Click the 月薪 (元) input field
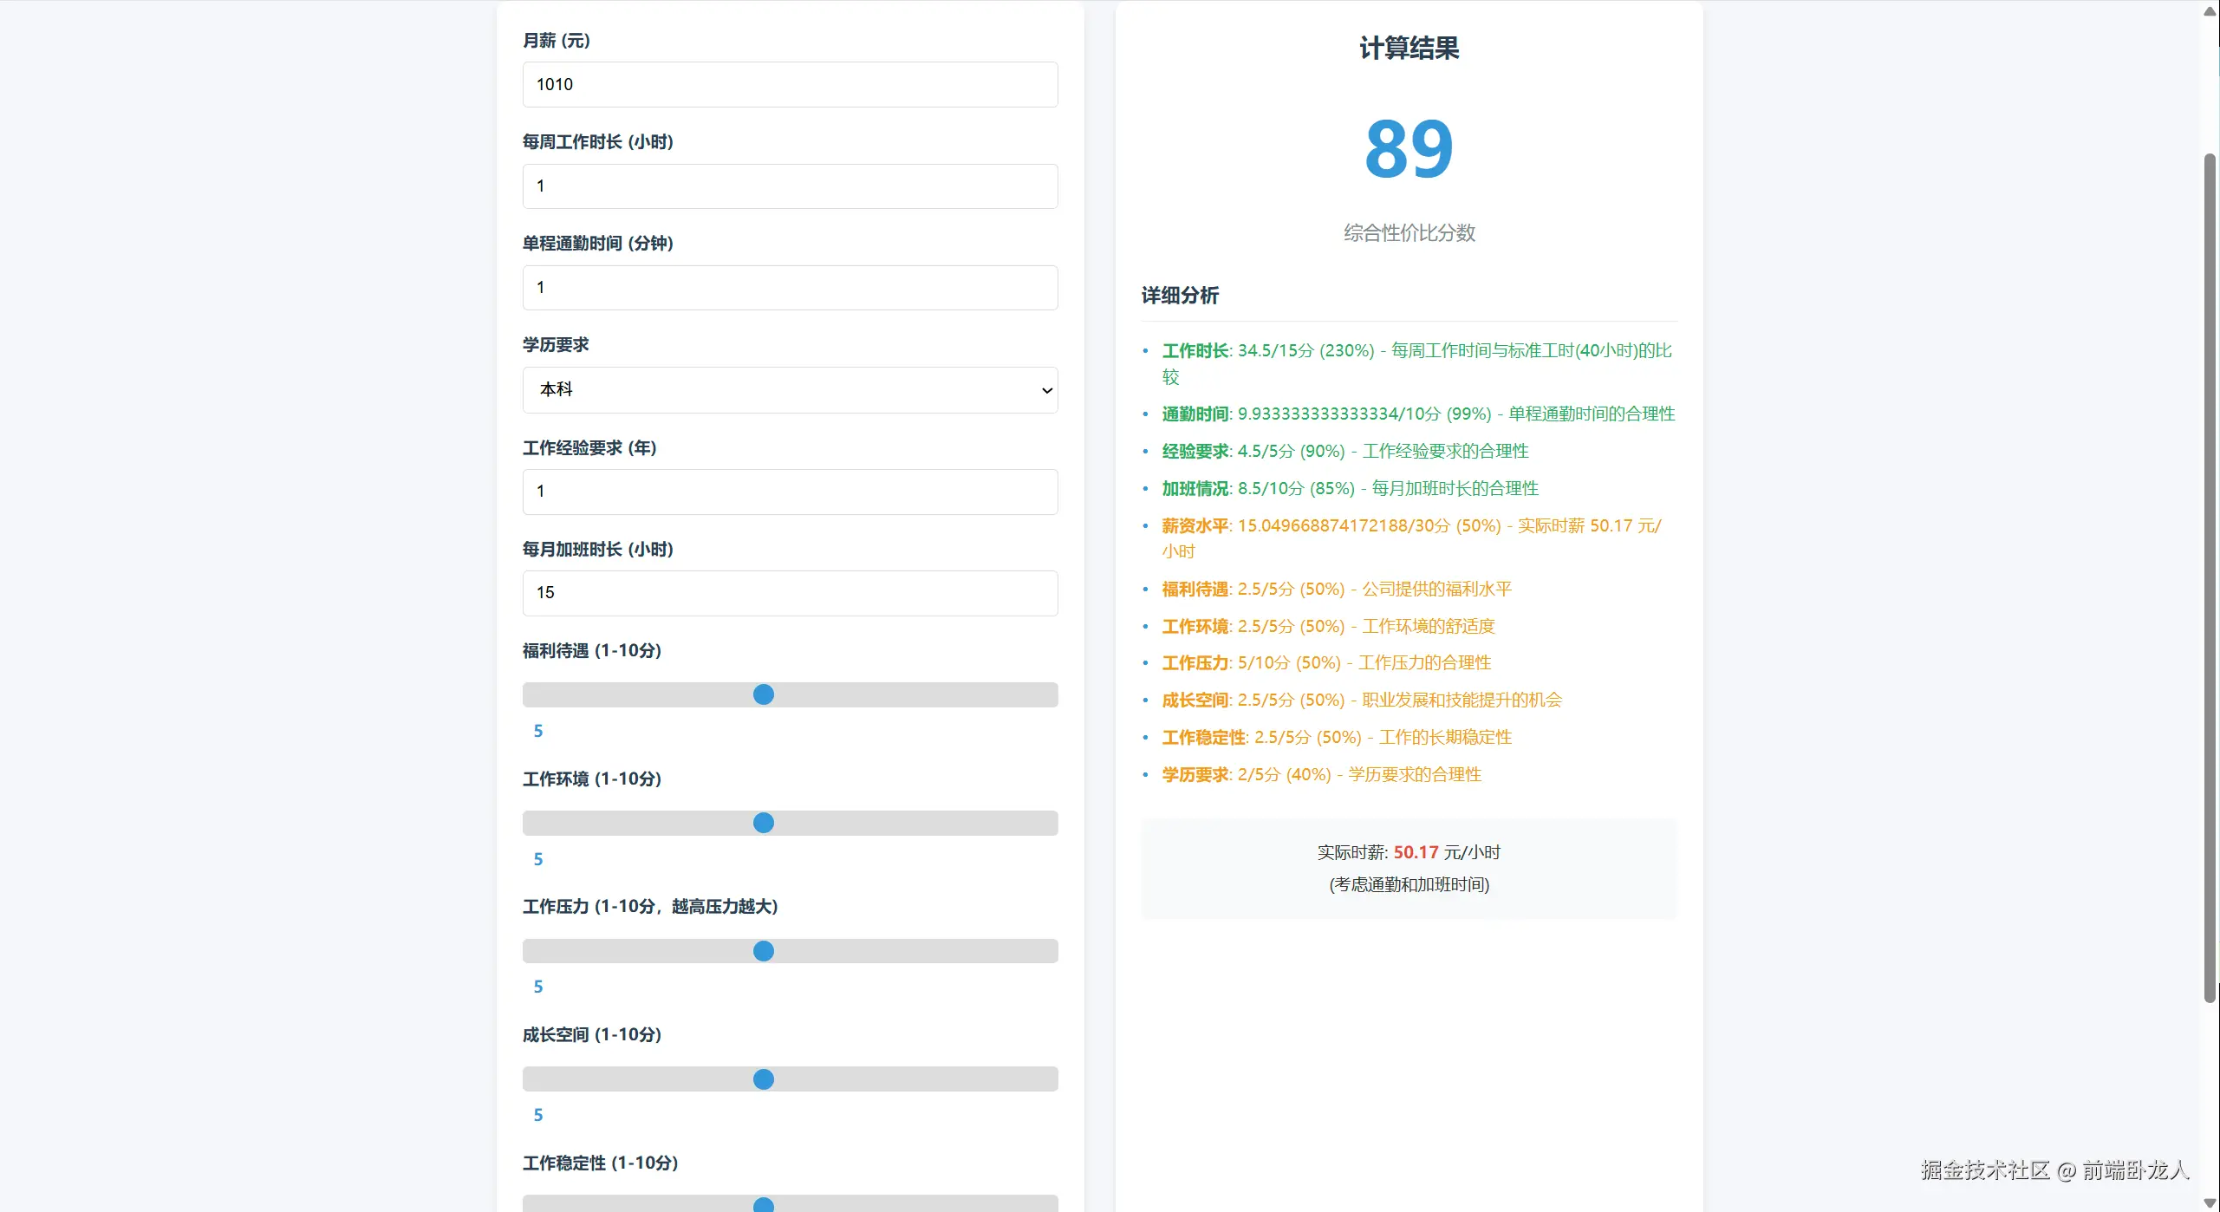 [x=789, y=84]
